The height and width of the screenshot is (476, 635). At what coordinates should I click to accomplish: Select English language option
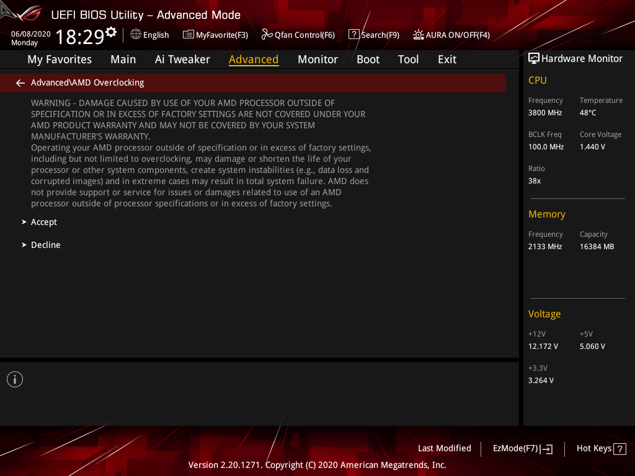pyautogui.click(x=156, y=35)
